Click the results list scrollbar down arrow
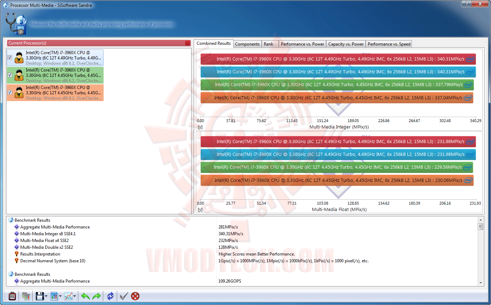This screenshot has width=491, height=305. point(480,283)
